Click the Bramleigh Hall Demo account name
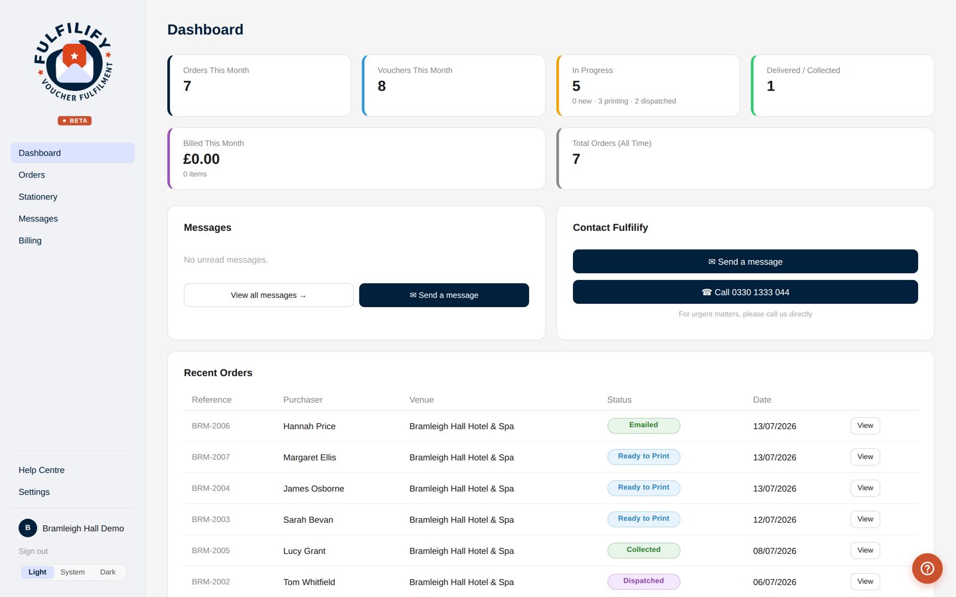The image size is (956, 597). [83, 529]
